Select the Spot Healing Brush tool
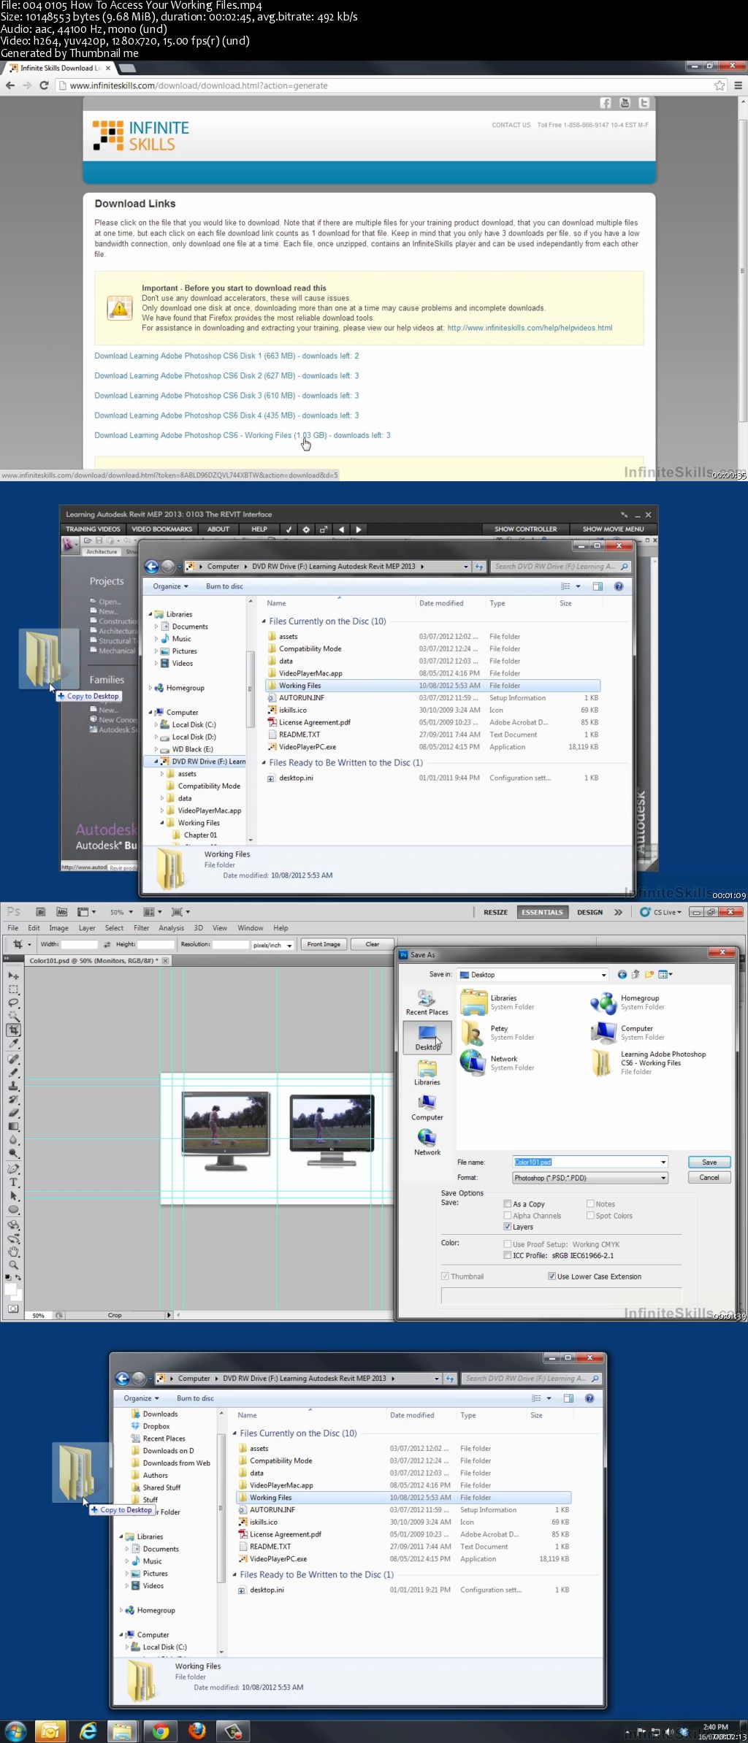This screenshot has width=748, height=1743. pyautogui.click(x=13, y=1059)
